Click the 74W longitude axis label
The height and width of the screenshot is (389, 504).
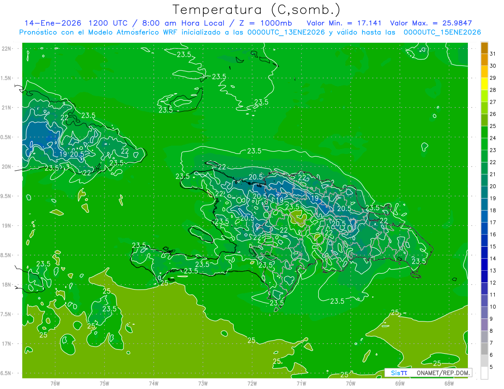(x=154, y=383)
